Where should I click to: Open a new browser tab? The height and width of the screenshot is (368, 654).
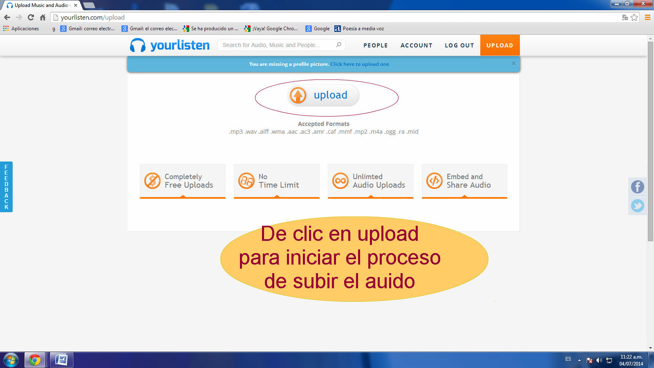(89, 5)
